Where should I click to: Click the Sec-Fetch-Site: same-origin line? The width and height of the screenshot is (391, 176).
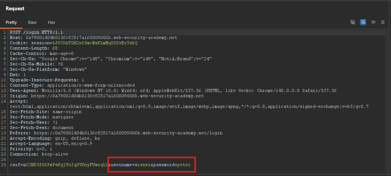(46, 112)
